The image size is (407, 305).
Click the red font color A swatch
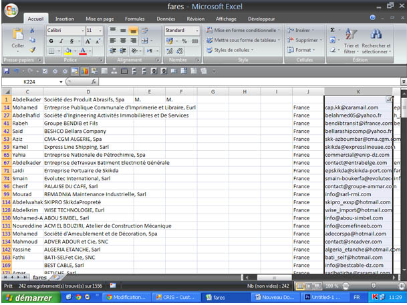(x=83, y=51)
